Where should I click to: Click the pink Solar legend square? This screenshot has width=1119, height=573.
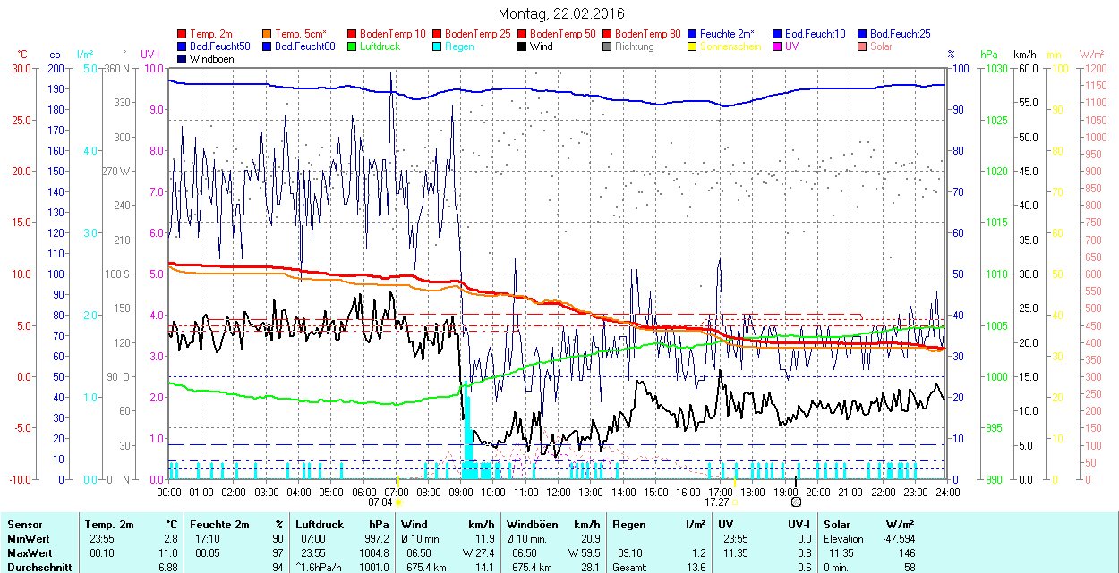click(x=863, y=46)
